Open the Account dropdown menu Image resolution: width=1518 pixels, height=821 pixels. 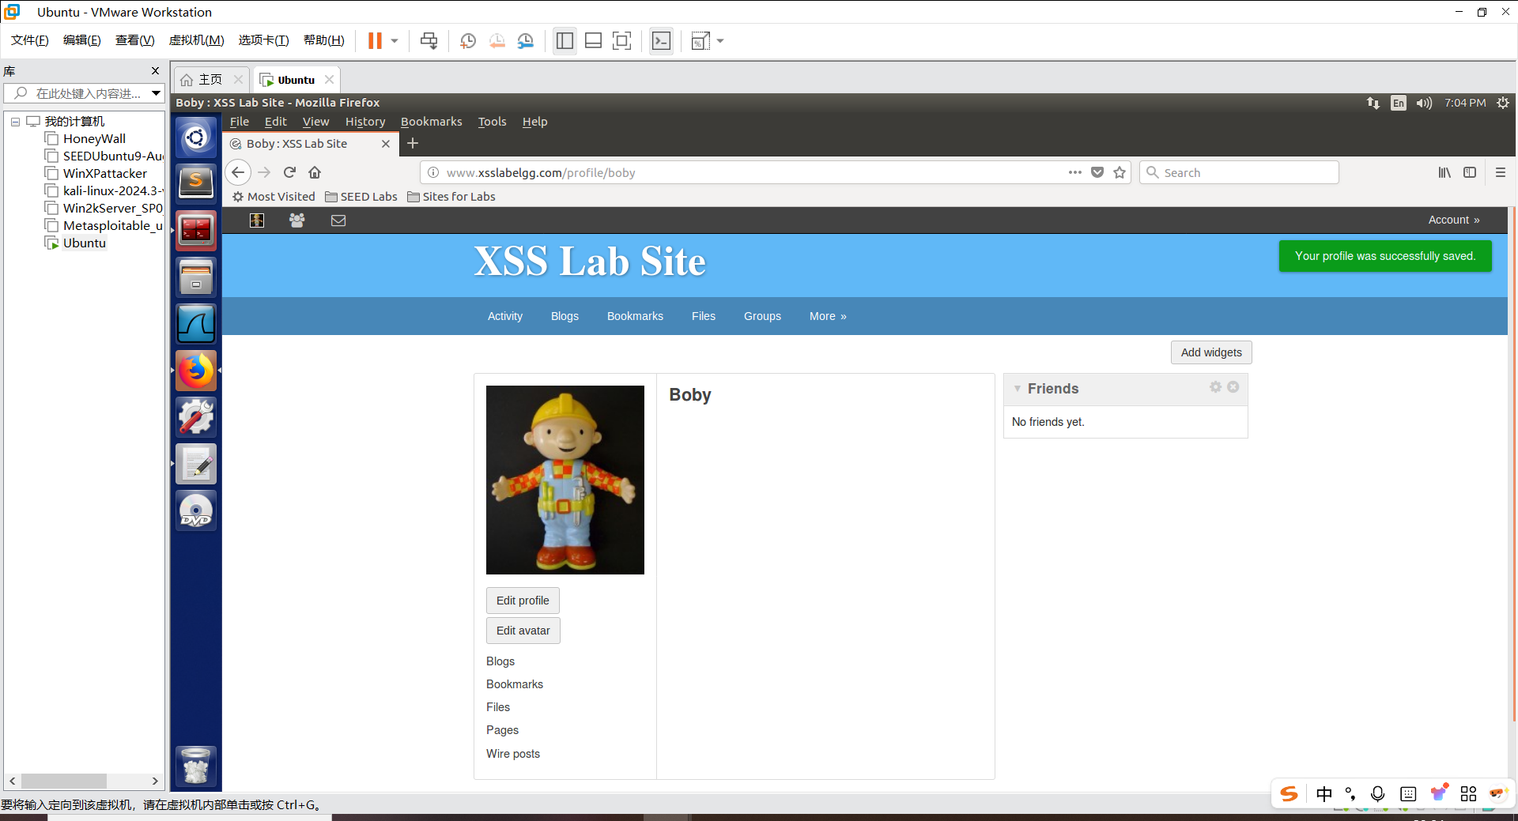coord(1454,220)
